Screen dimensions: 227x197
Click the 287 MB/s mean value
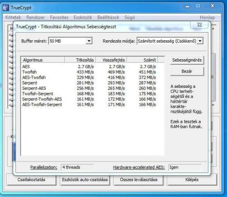147,83
